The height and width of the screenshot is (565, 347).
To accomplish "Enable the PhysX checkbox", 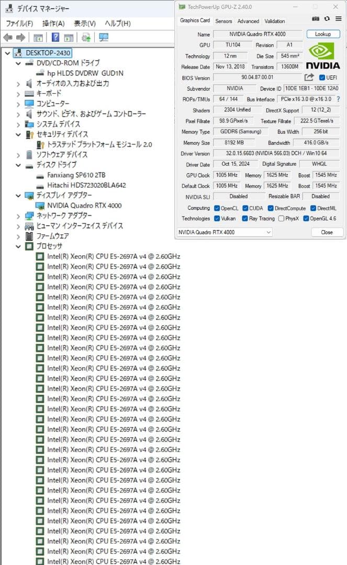I will [x=282, y=218].
